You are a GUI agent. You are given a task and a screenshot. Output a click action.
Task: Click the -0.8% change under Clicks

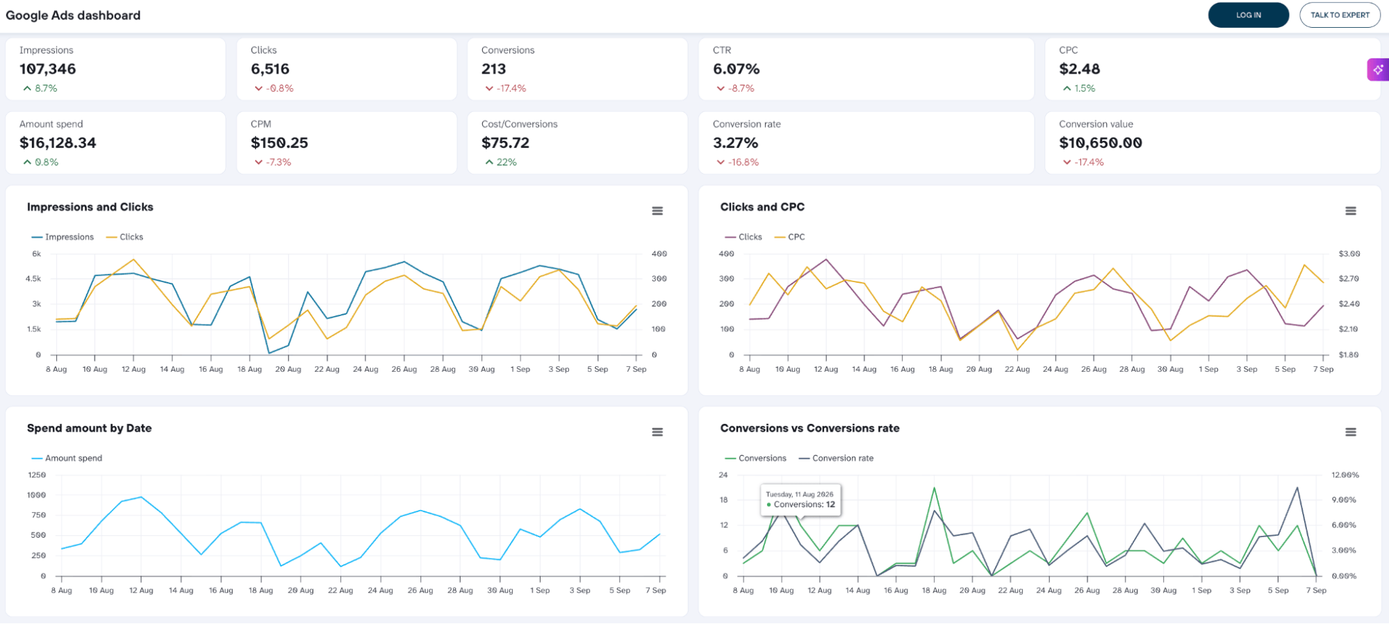coord(274,88)
